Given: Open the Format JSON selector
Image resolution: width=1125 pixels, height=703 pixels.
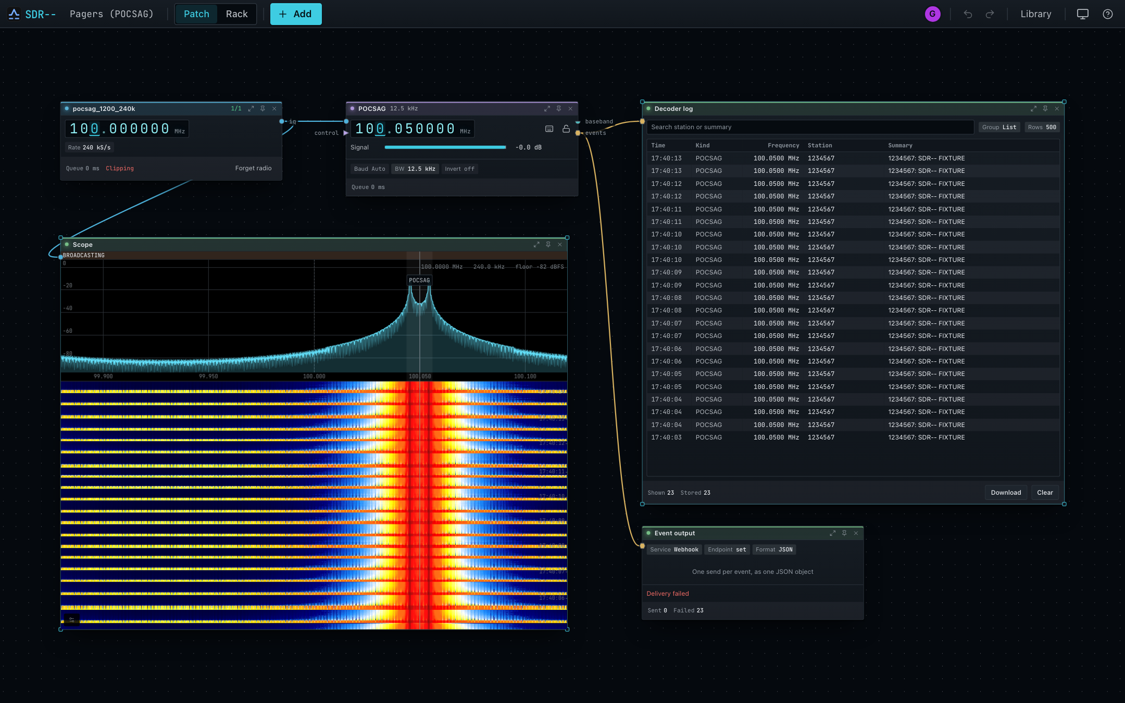Looking at the screenshot, I should (774, 549).
